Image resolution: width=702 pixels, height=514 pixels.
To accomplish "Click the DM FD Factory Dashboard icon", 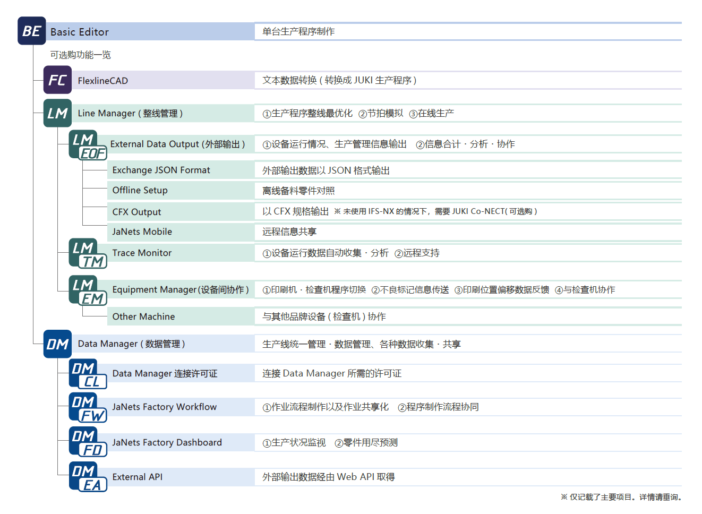I will 88,442.
